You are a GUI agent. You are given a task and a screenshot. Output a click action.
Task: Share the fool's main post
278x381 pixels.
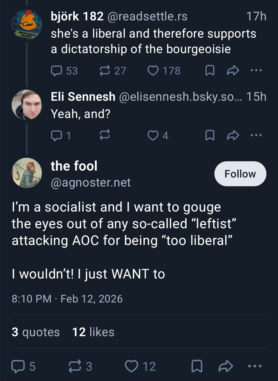(226, 366)
